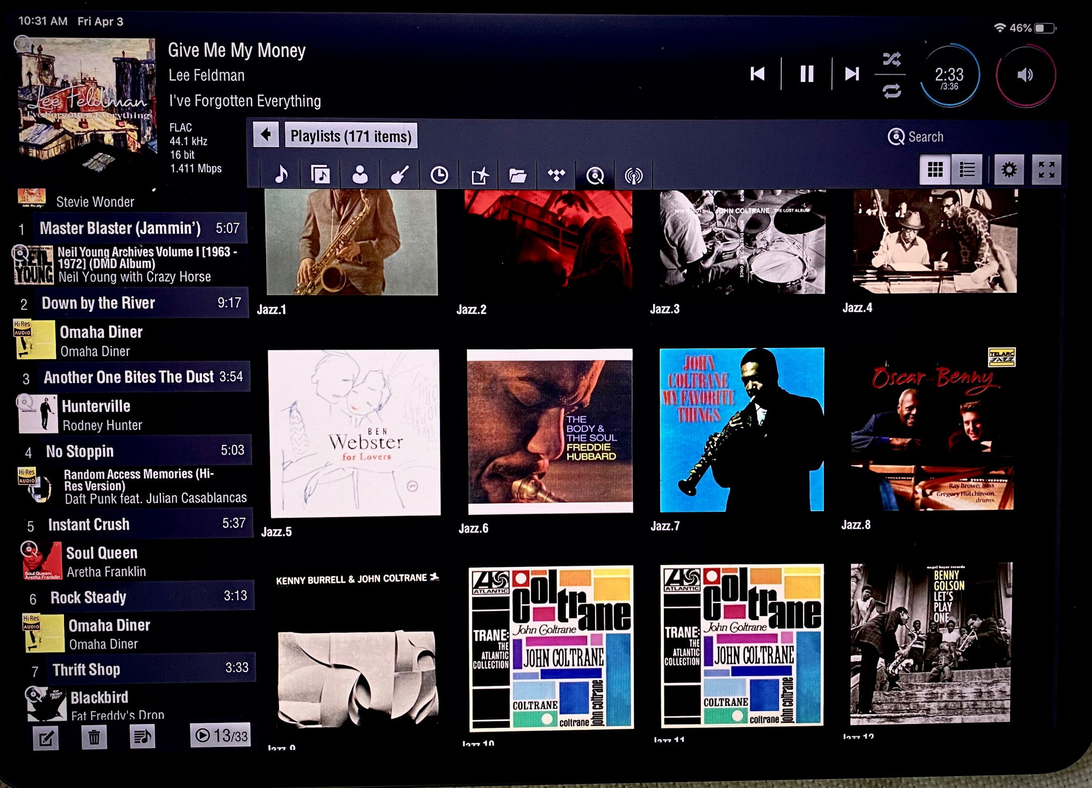Browse albums with the album icon

click(320, 174)
